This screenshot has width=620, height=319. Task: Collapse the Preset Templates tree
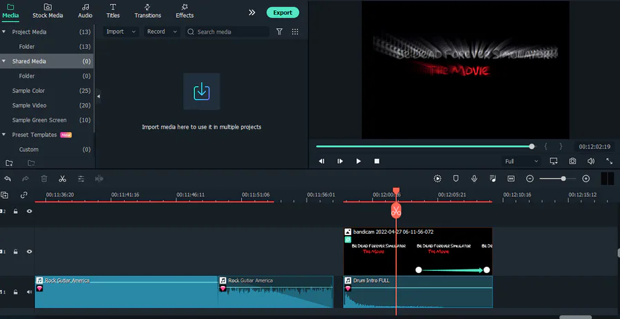point(4,135)
